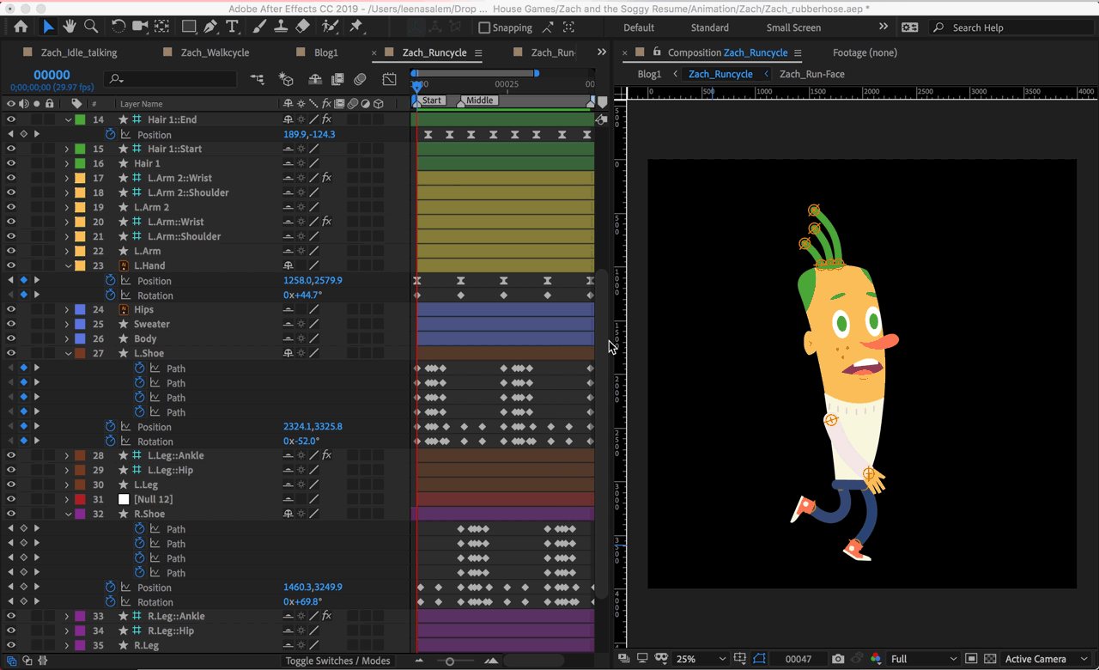Expand the Body layer properties

point(68,338)
